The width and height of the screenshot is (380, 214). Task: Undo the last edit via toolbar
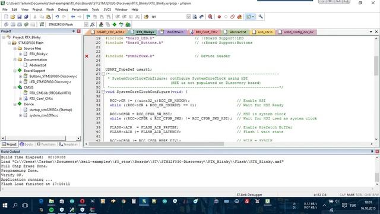pos(57,17)
